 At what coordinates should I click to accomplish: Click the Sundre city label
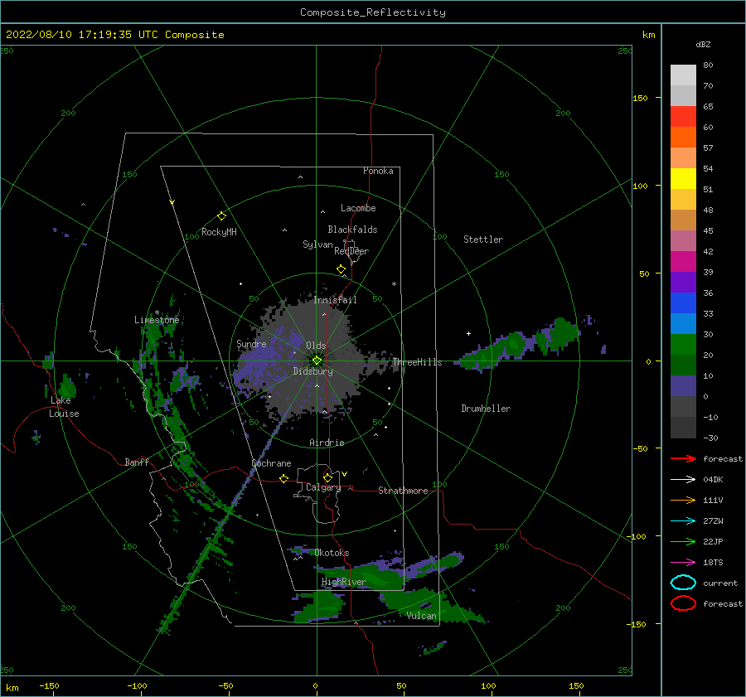click(x=251, y=344)
